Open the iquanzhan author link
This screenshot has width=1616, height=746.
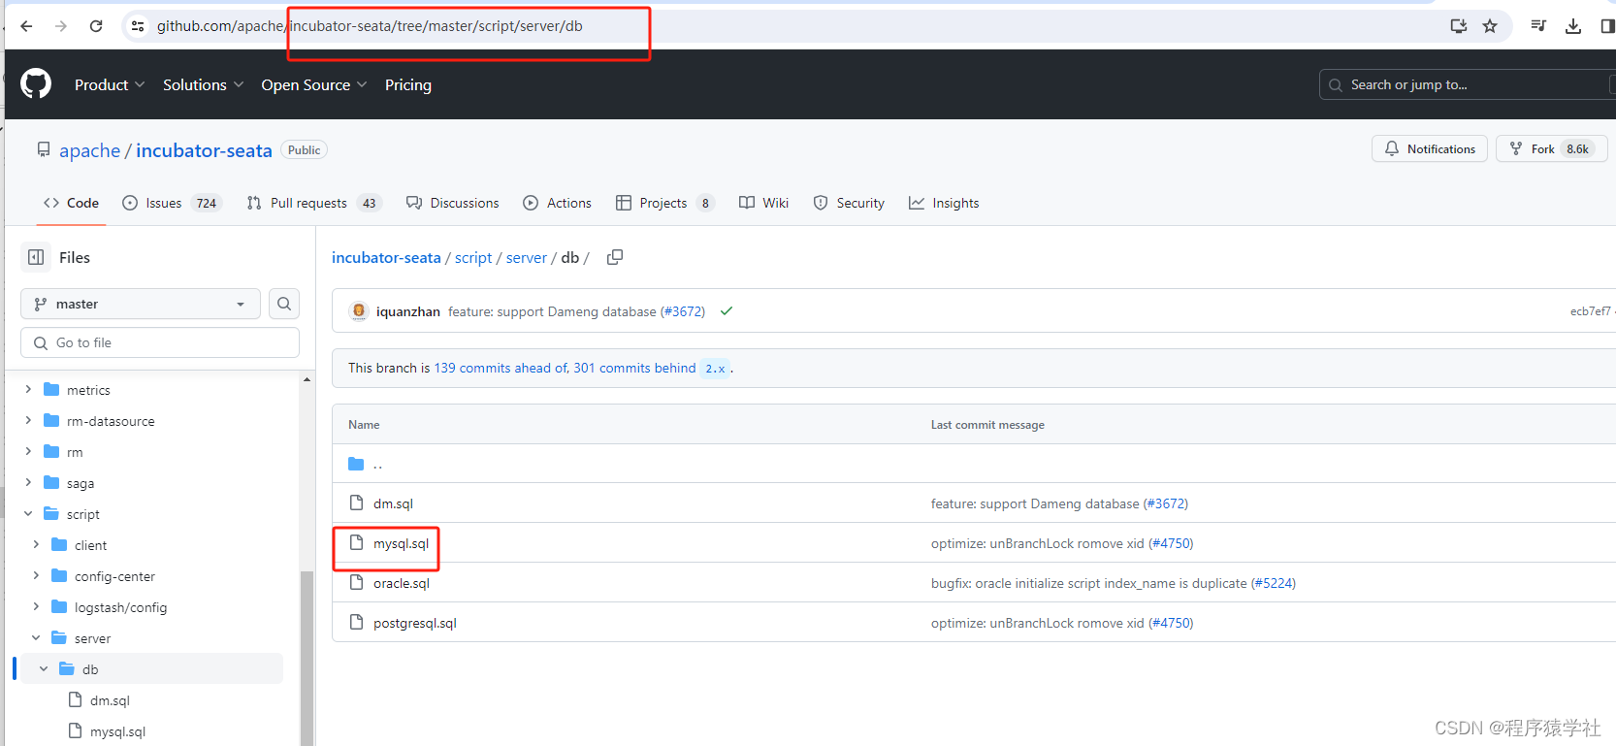[x=408, y=311]
